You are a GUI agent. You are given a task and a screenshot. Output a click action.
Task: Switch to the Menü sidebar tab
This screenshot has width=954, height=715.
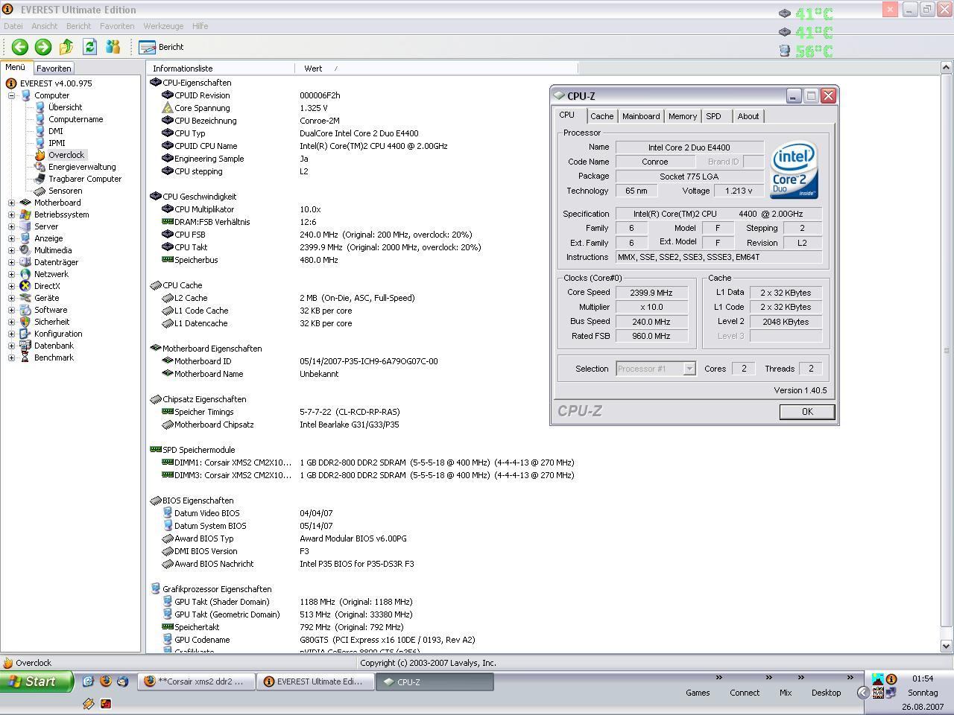(x=16, y=67)
